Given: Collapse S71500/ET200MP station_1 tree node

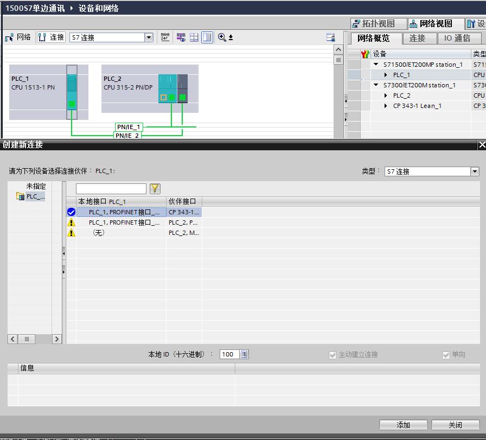Looking at the screenshot, I should [x=376, y=65].
